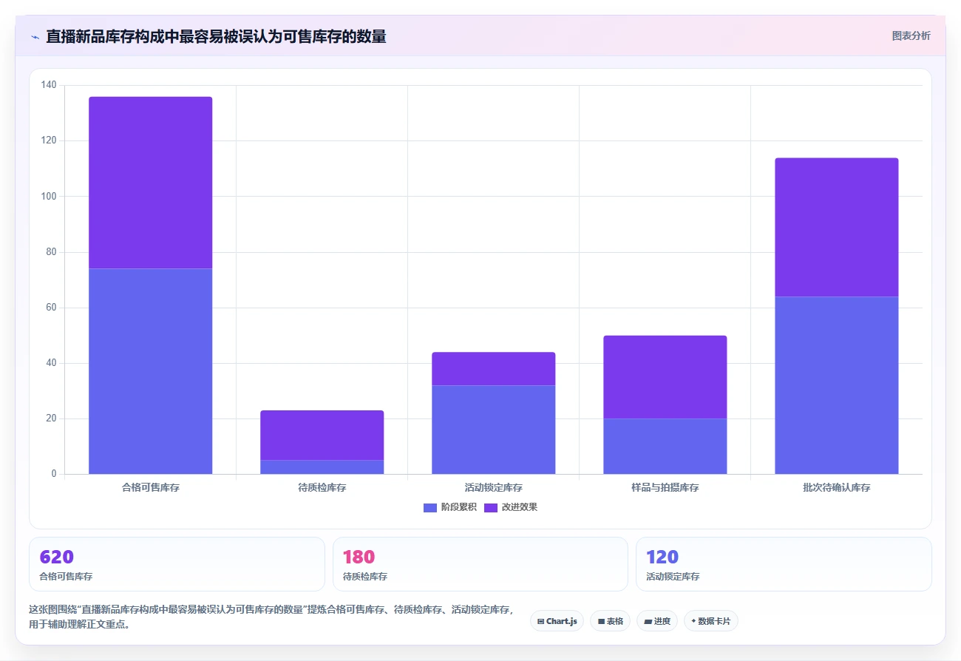This screenshot has width=961, height=661.
Task: Click the purple segment of 活动锁定库存 bar
Action: tap(493, 369)
